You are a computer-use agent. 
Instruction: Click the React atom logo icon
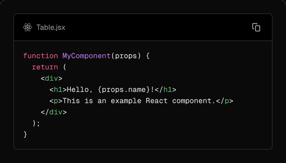pos(28,27)
